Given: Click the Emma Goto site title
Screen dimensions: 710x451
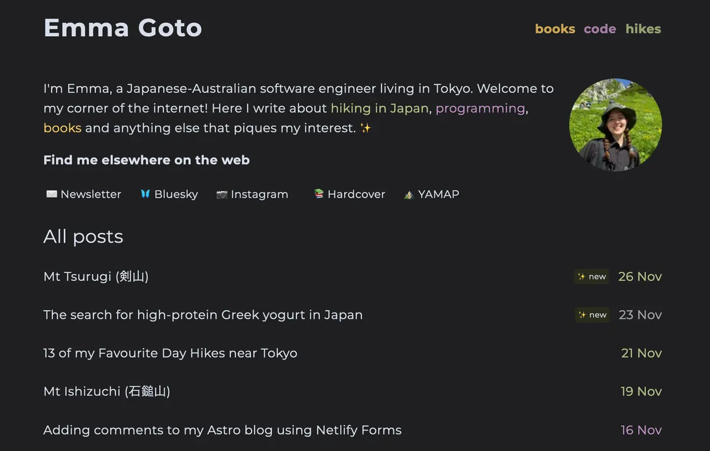Looking at the screenshot, I should pyautogui.click(x=122, y=28).
